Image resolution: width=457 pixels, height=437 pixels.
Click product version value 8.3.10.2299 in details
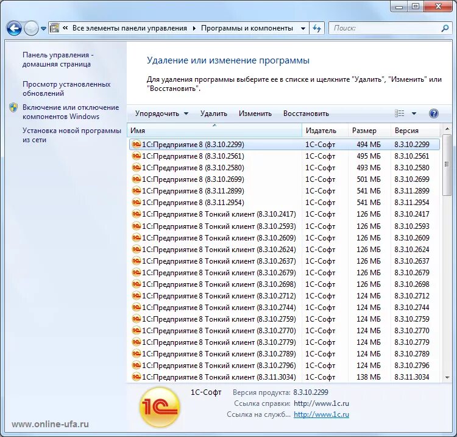pyautogui.click(x=311, y=392)
